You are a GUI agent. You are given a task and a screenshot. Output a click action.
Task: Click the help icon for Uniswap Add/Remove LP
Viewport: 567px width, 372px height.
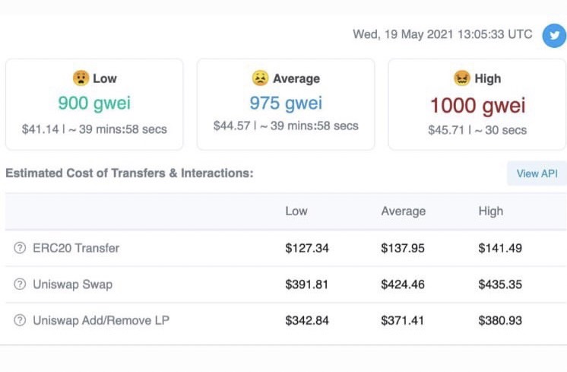(20, 320)
